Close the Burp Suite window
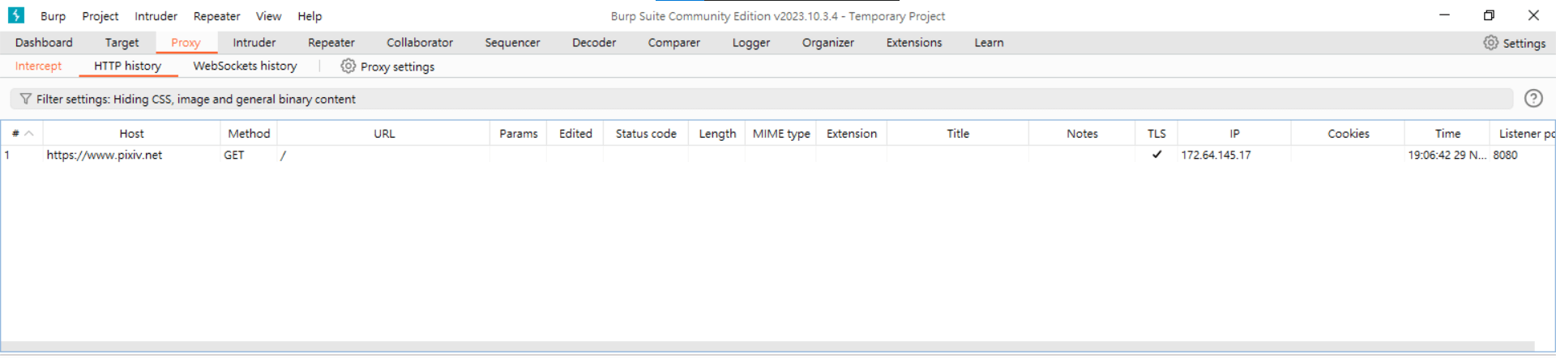 pos(1533,15)
